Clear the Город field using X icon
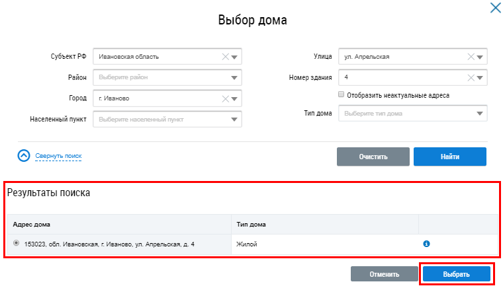The width and height of the screenshot is (503, 288). (x=226, y=98)
